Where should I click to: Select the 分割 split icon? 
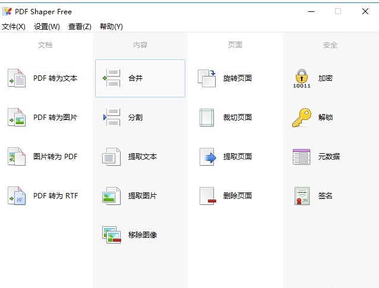[x=112, y=117]
